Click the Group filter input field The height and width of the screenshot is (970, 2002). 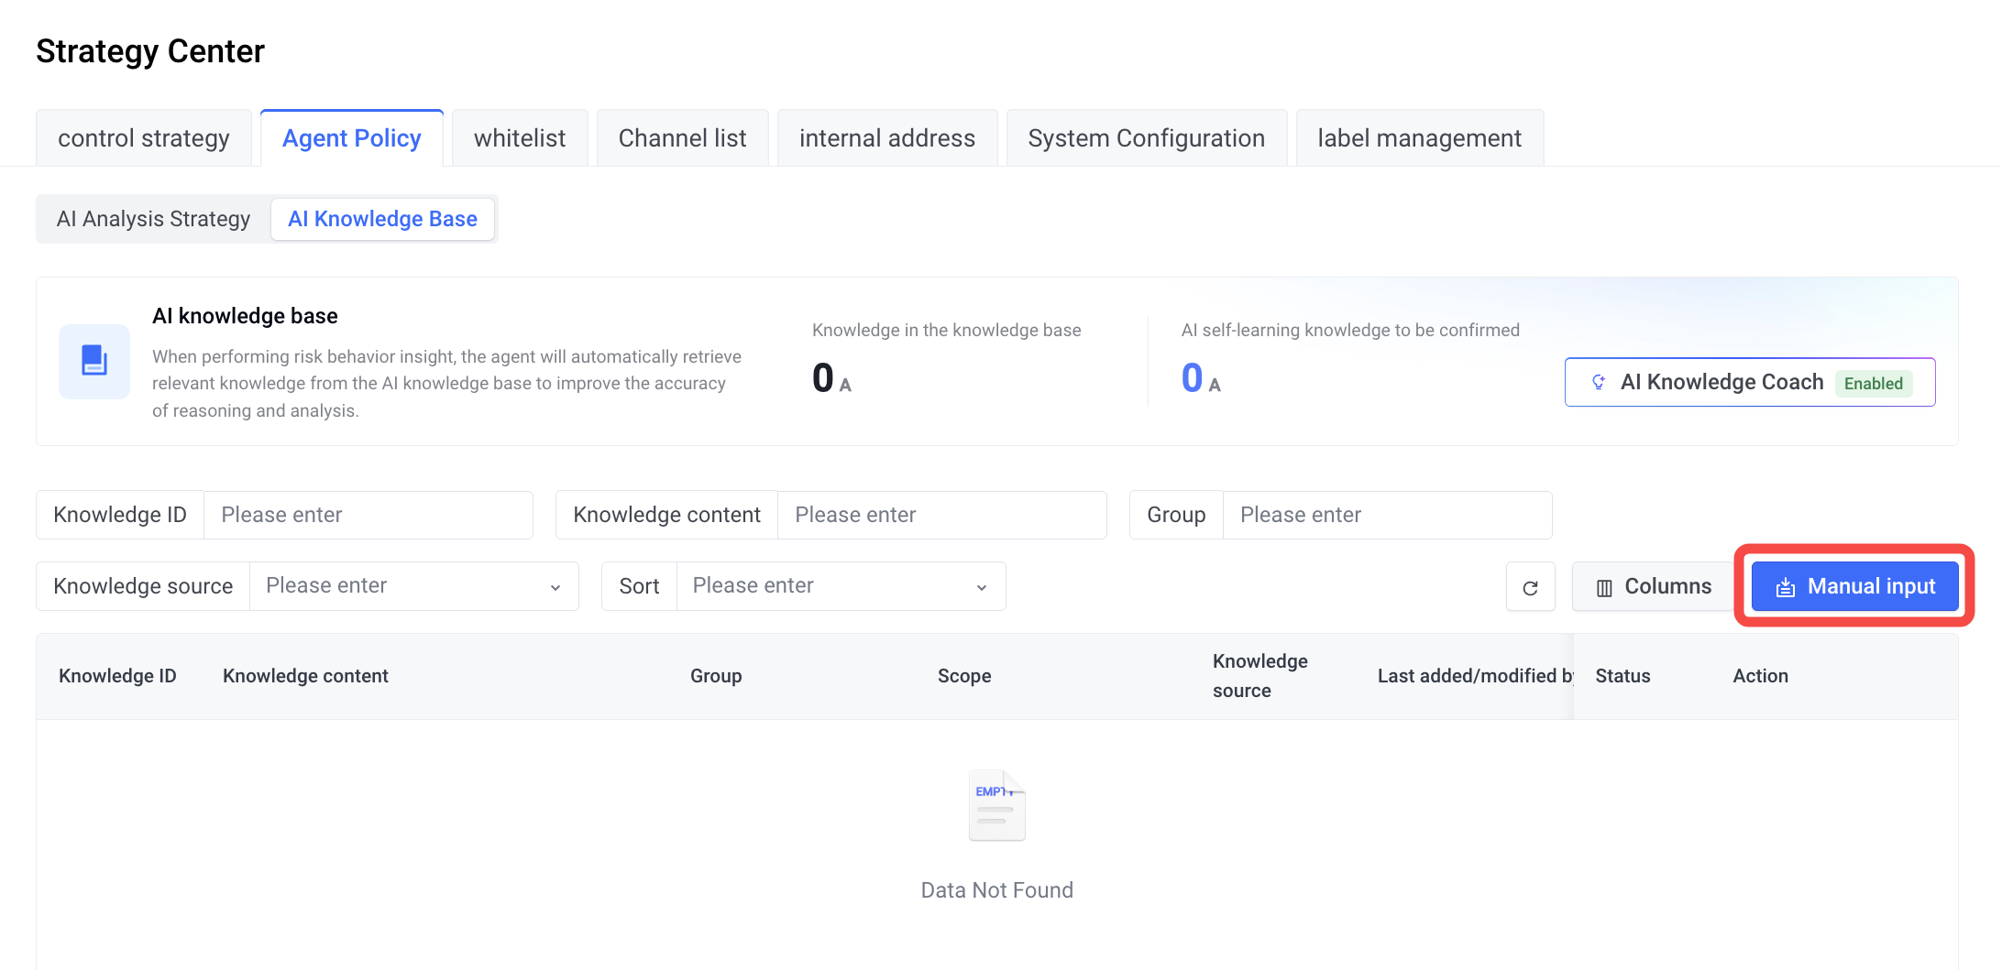pyautogui.click(x=1387, y=515)
